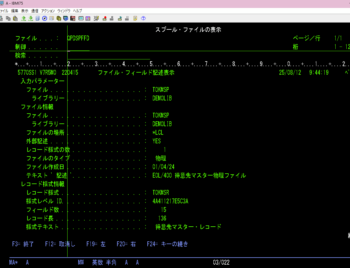350x268 pixels.
Task: Open help via blue question mark icon
Action: tap(143, 18)
